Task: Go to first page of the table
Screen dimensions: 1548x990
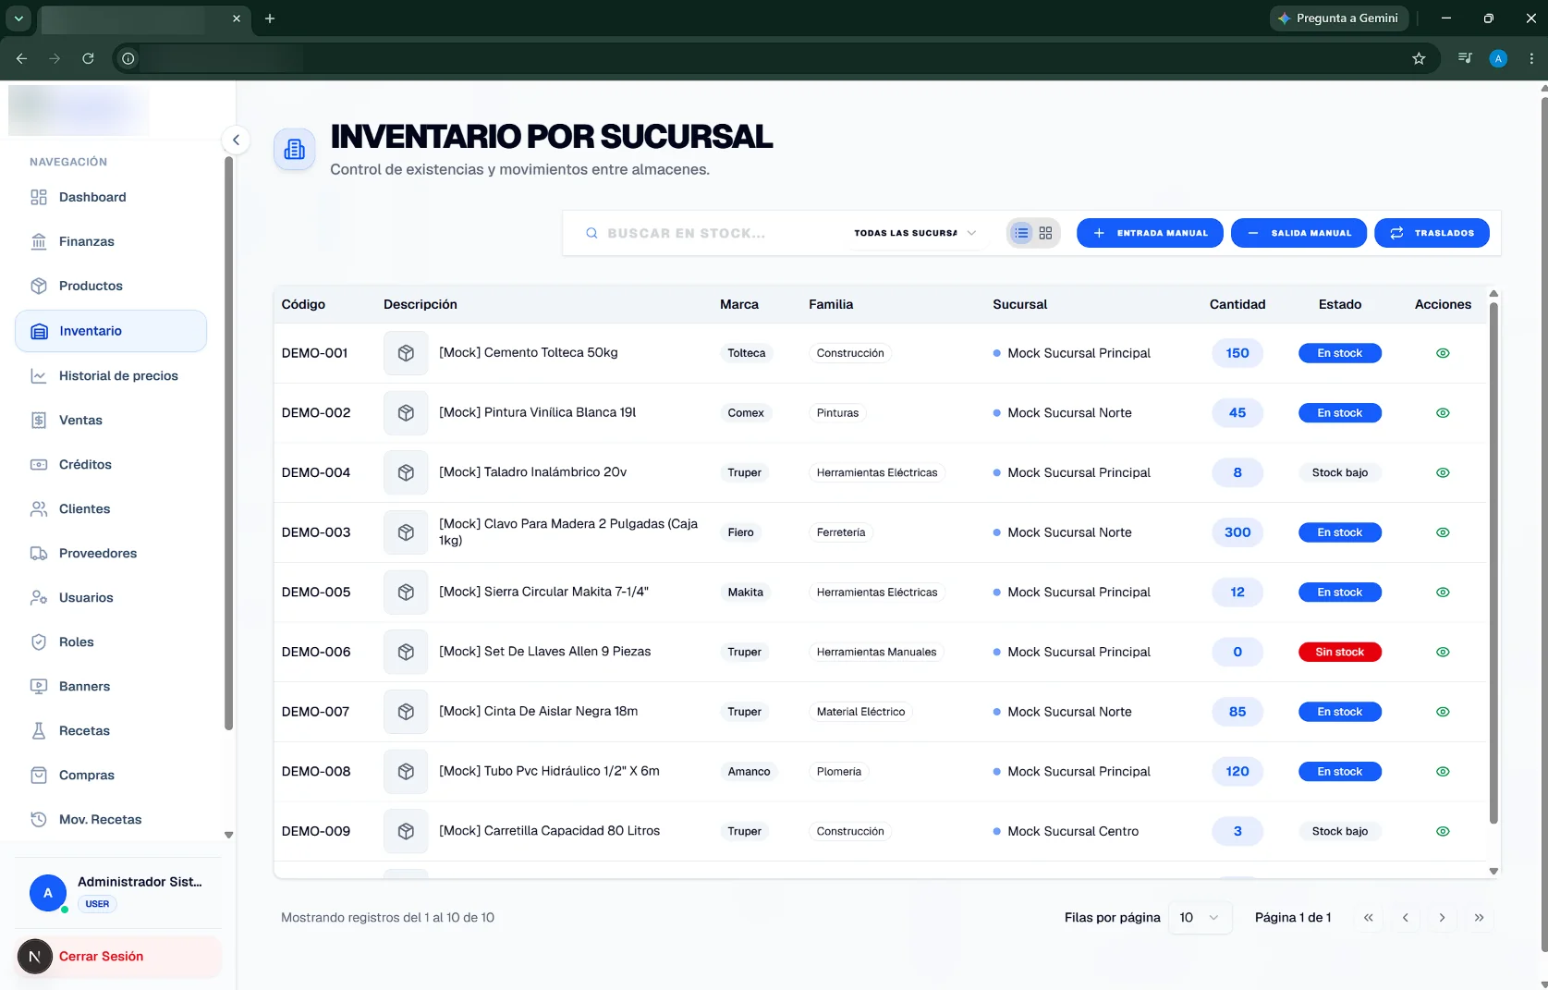Action: pos(1369,918)
